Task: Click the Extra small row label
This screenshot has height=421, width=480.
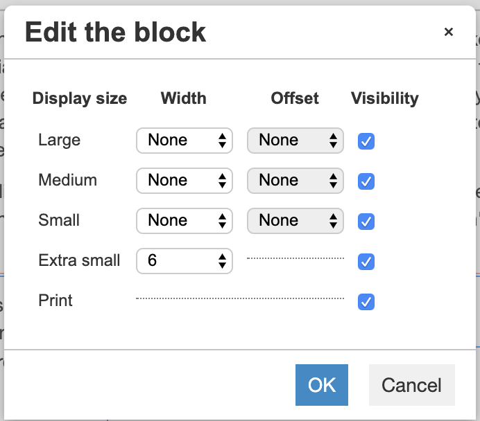Action: click(x=79, y=260)
